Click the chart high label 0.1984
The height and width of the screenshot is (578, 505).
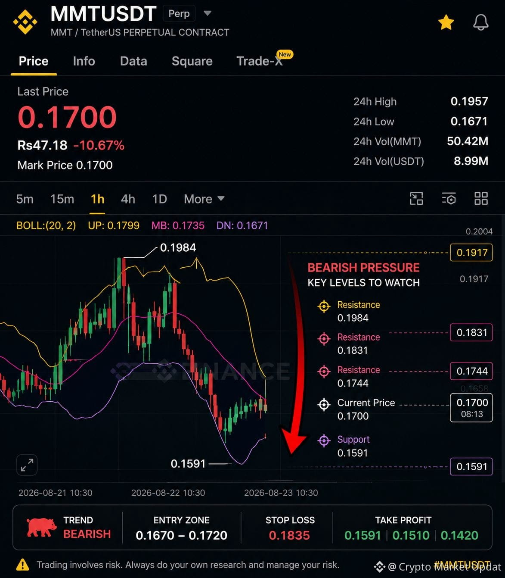178,247
